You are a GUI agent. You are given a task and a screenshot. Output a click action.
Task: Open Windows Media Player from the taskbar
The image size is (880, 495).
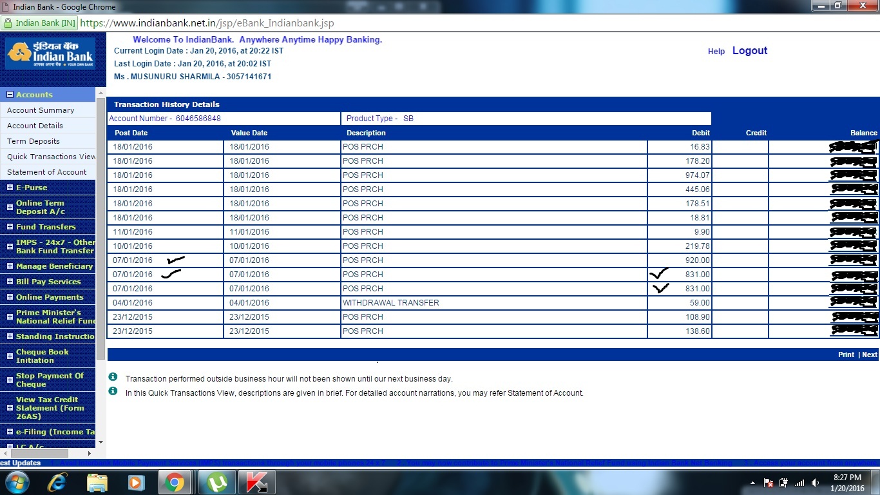[x=135, y=482]
